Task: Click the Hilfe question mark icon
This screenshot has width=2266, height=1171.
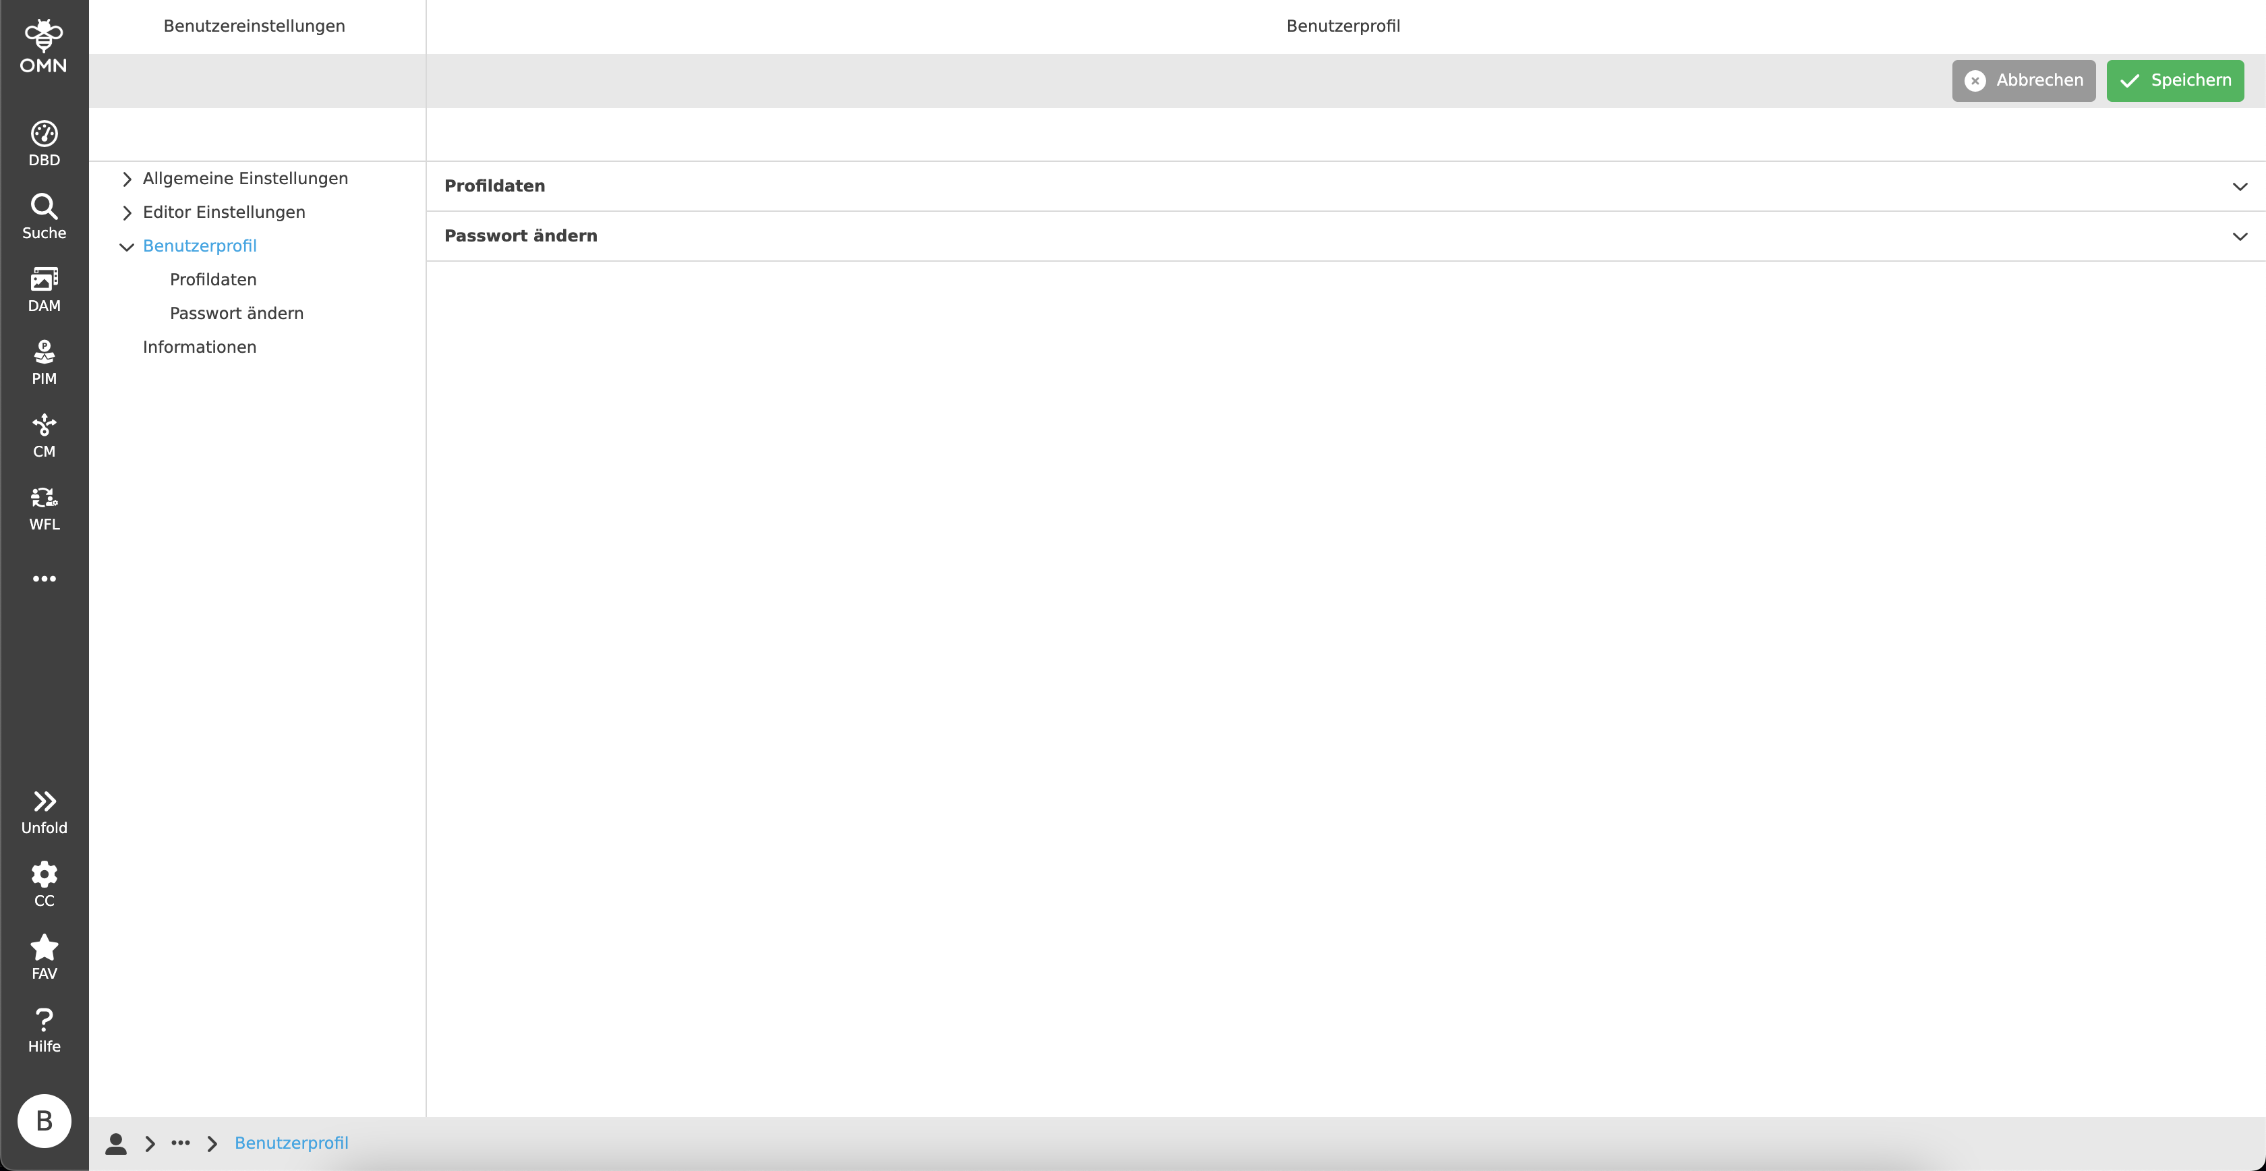Action: 44,1029
